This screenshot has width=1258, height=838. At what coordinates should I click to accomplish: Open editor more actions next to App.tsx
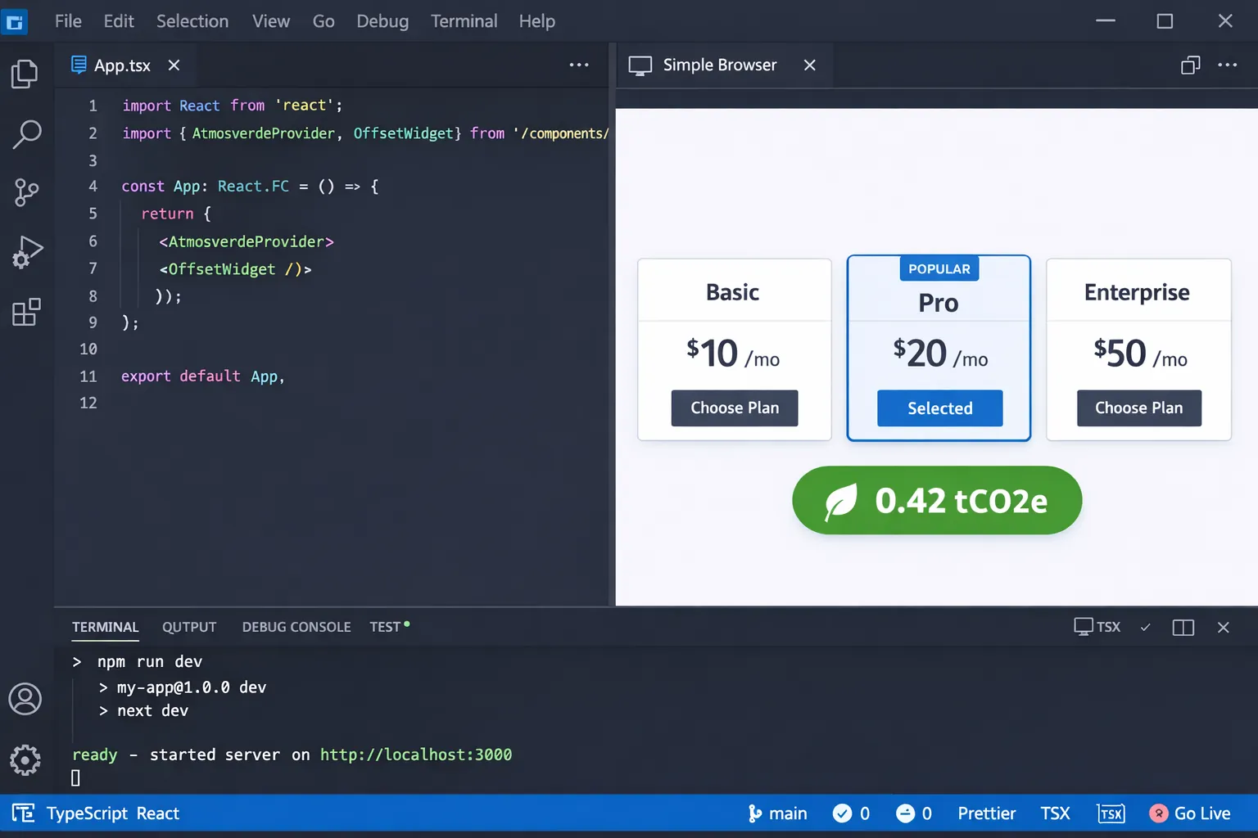pyautogui.click(x=579, y=65)
